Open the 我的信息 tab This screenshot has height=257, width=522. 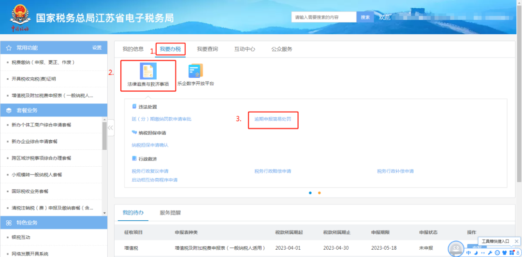(x=133, y=49)
